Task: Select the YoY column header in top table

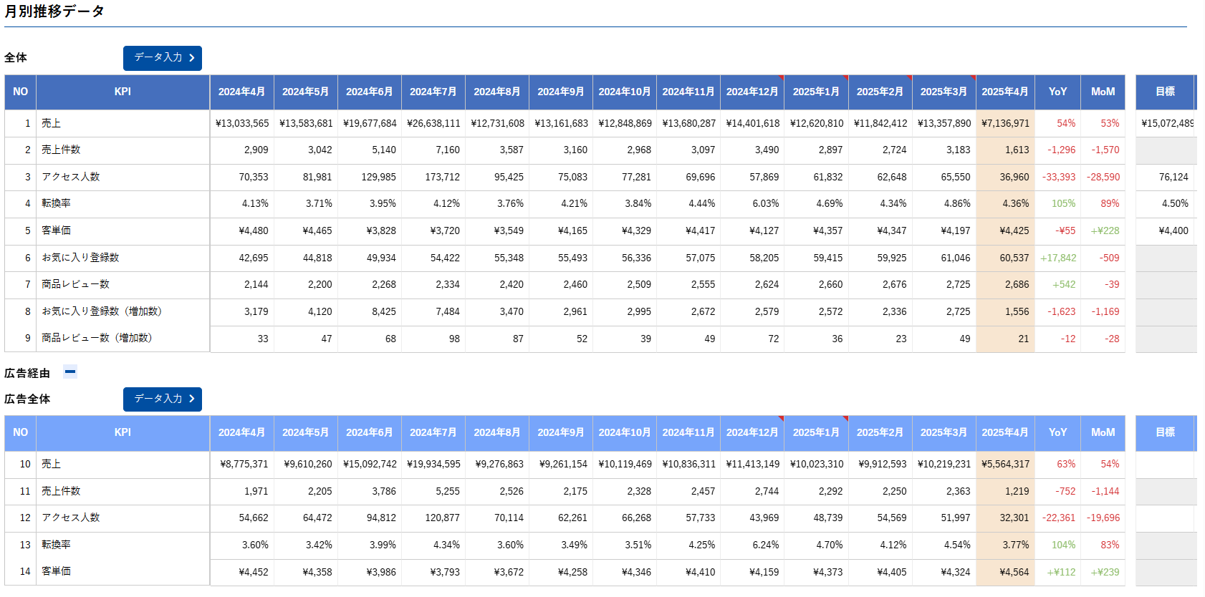Action: [1057, 92]
